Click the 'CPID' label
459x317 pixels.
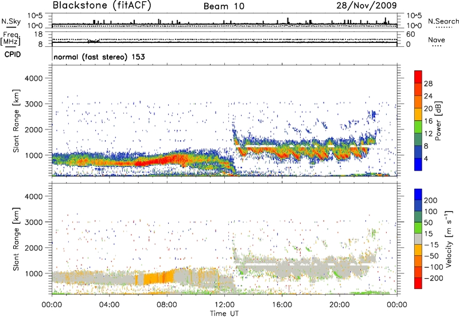click(13, 54)
